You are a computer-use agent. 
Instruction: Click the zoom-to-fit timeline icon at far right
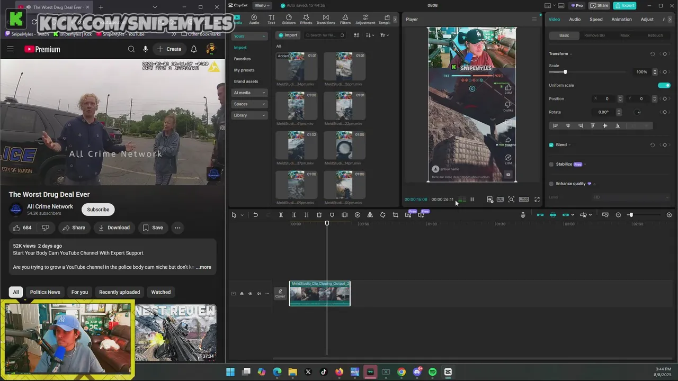[x=669, y=215]
